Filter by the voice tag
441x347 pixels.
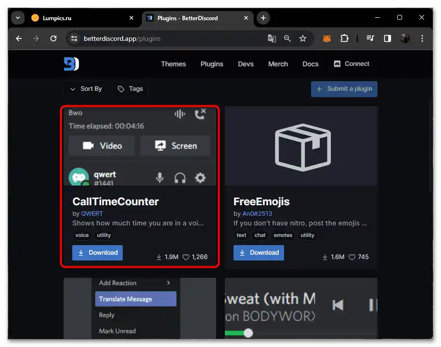[x=82, y=235]
